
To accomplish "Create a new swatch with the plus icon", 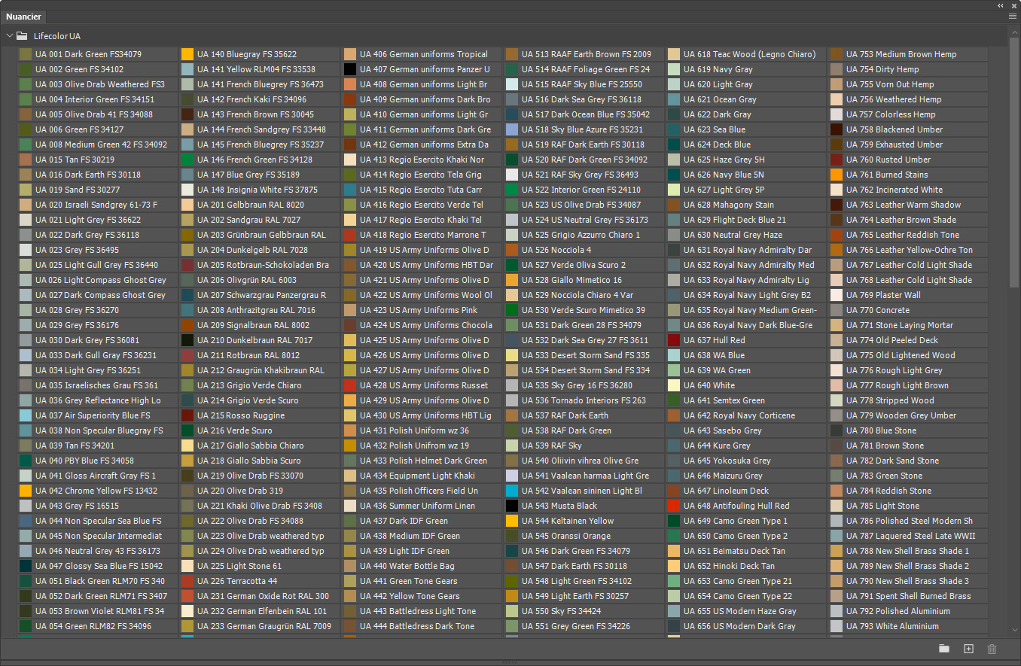I will pos(969,649).
